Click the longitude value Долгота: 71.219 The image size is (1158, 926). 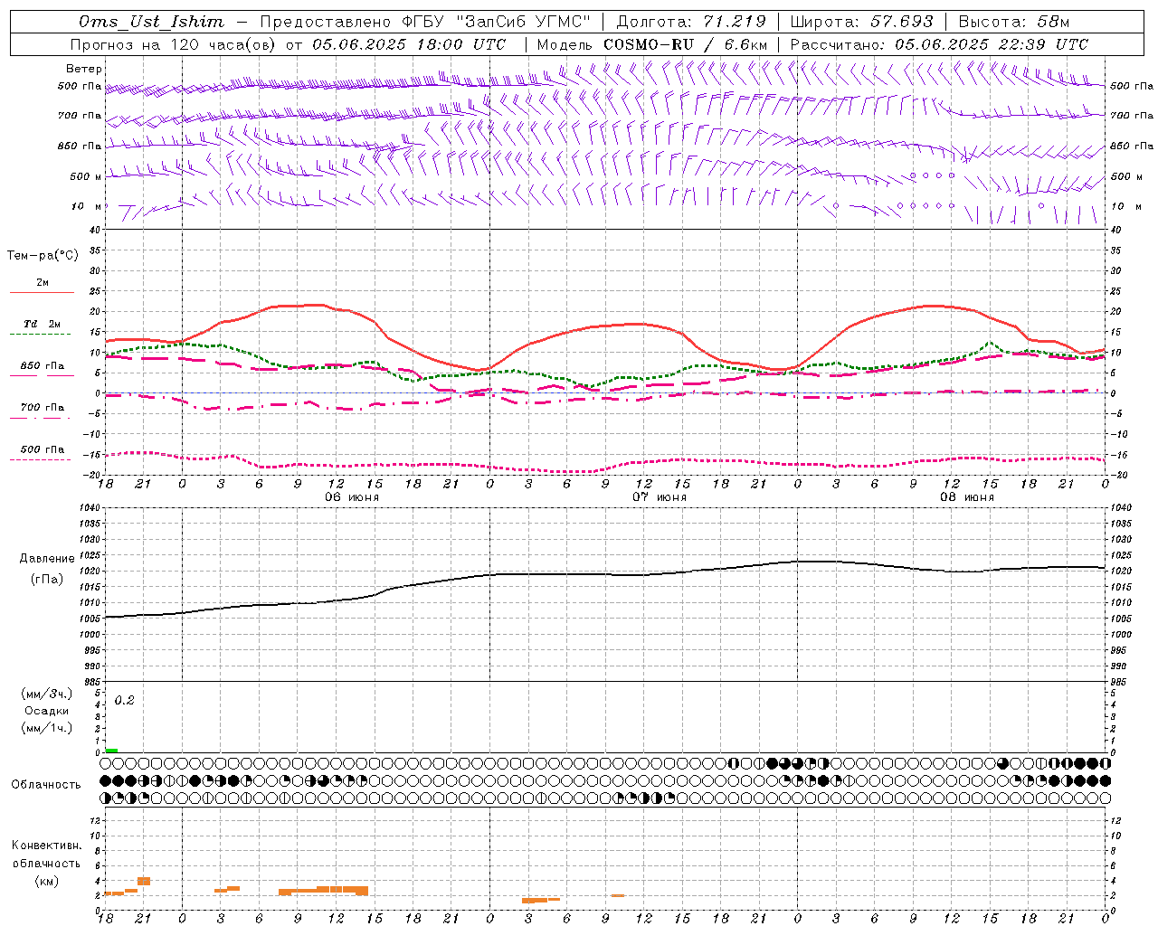click(691, 22)
